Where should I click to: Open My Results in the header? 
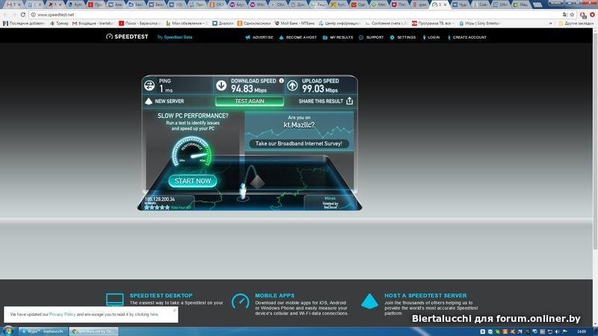(x=338, y=37)
